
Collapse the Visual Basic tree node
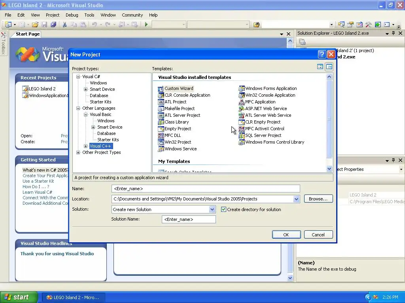point(85,114)
